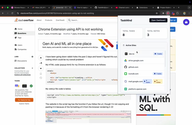Open the tab search dropdown

[189, 8]
